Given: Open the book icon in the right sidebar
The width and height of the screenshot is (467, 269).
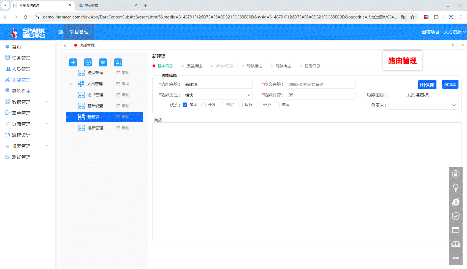Looking at the screenshot, I should pyautogui.click(x=455, y=244).
